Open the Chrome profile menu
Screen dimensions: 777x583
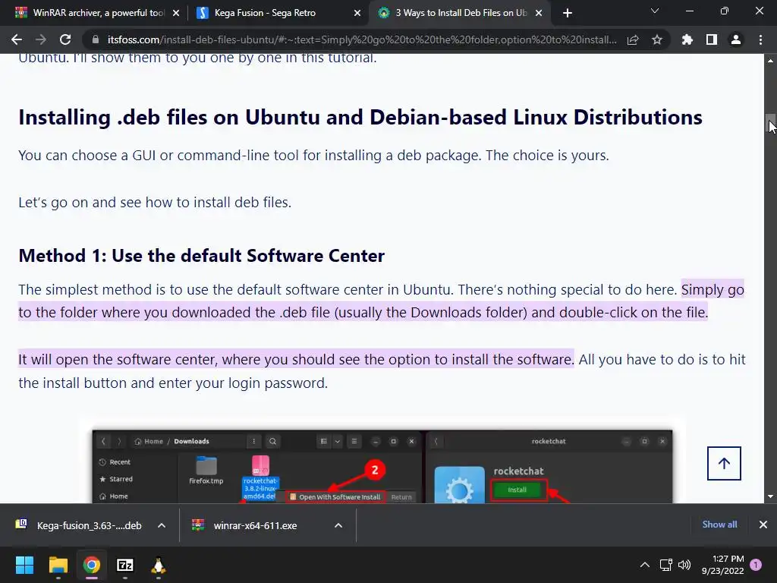[x=736, y=39]
